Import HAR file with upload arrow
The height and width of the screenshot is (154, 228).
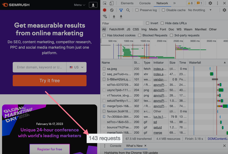click(114, 17)
